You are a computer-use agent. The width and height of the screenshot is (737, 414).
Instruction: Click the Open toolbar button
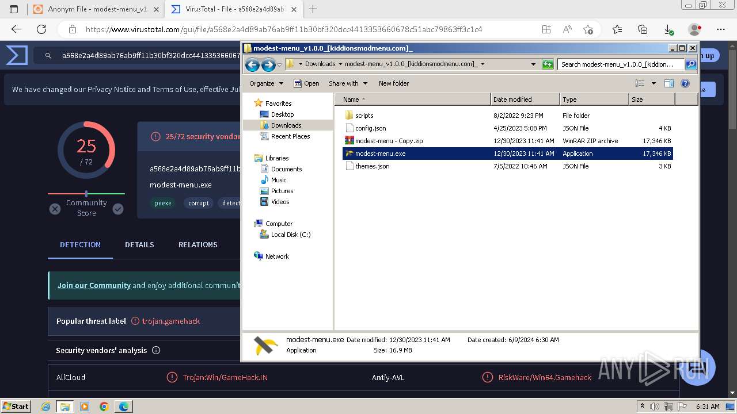306,83
